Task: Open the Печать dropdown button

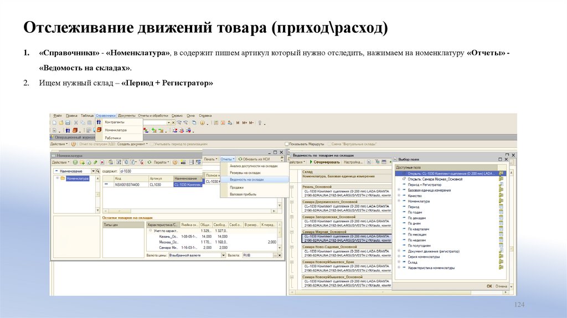Action: pos(211,159)
